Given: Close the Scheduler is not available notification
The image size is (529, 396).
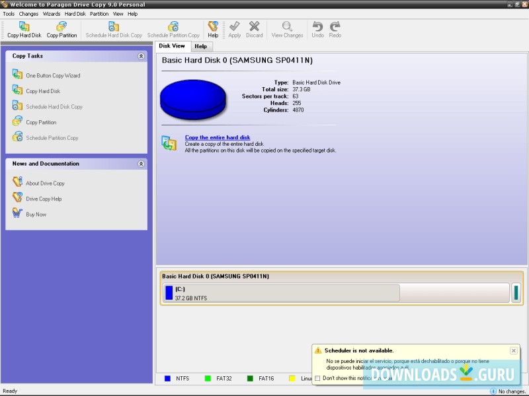Looking at the screenshot, I should [514, 351].
